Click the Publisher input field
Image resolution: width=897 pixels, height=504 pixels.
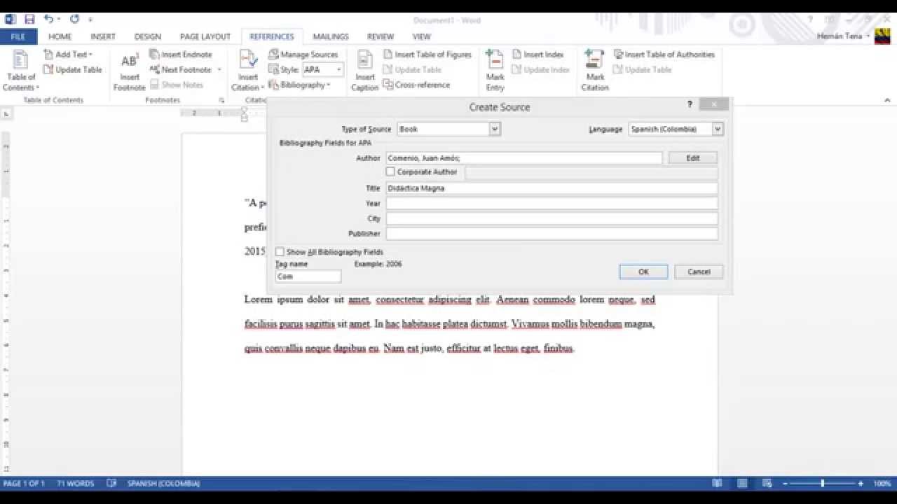coord(552,234)
